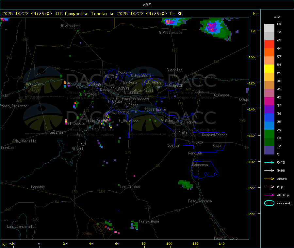This screenshot has width=294, height=248.
Task: Click the V_Atuel place label
Action: click(168, 121)
